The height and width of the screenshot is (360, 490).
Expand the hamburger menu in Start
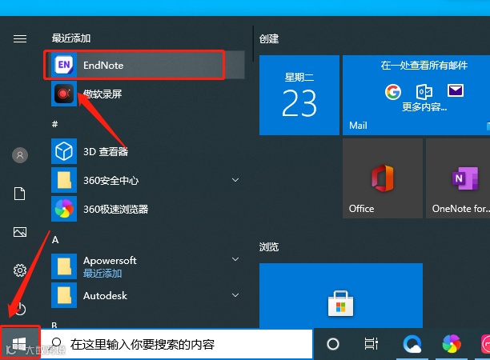click(20, 38)
